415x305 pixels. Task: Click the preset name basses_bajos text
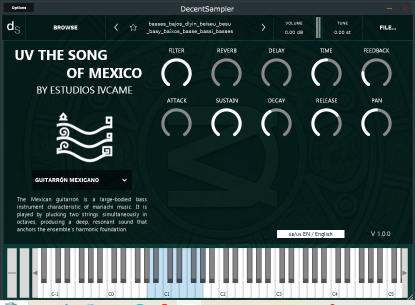(x=189, y=27)
